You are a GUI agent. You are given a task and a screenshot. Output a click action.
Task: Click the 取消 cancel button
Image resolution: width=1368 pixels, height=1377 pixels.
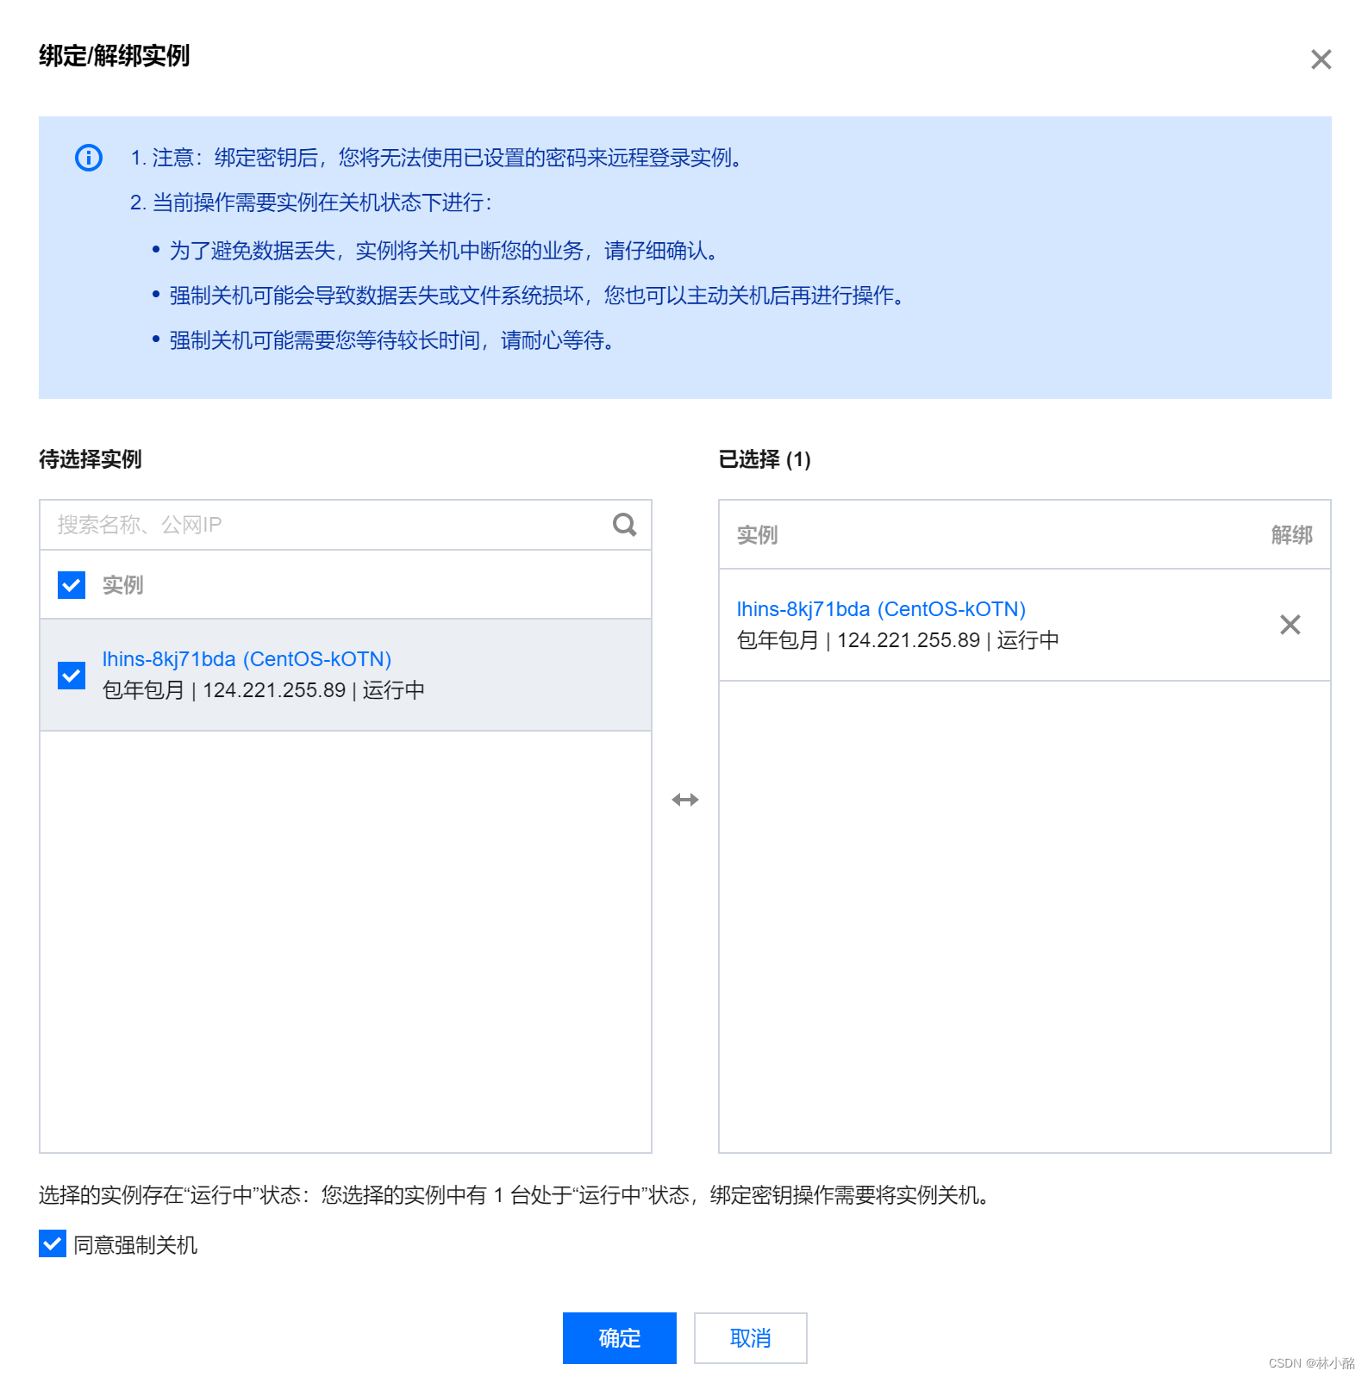[750, 1338]
